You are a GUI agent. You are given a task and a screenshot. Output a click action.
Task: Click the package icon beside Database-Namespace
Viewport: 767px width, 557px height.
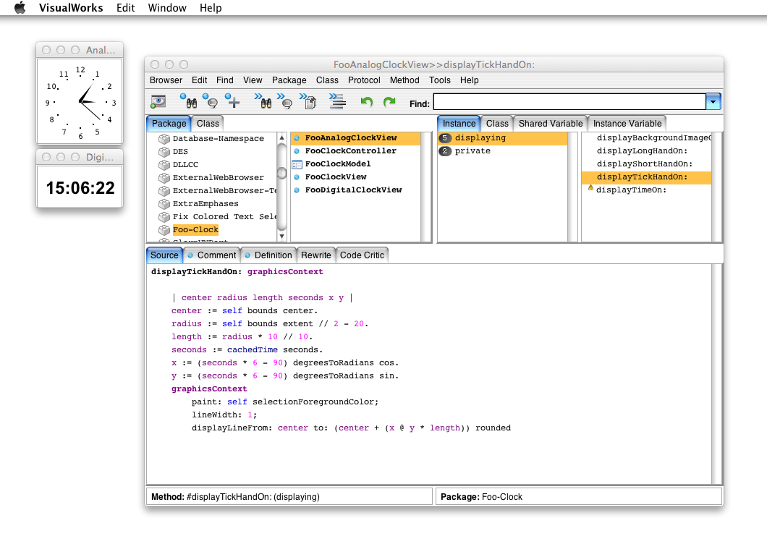coord(164,139)
